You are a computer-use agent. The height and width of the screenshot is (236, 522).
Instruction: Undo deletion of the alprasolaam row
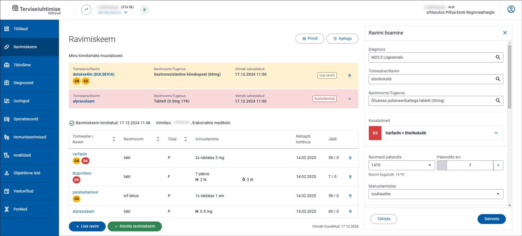349,99
